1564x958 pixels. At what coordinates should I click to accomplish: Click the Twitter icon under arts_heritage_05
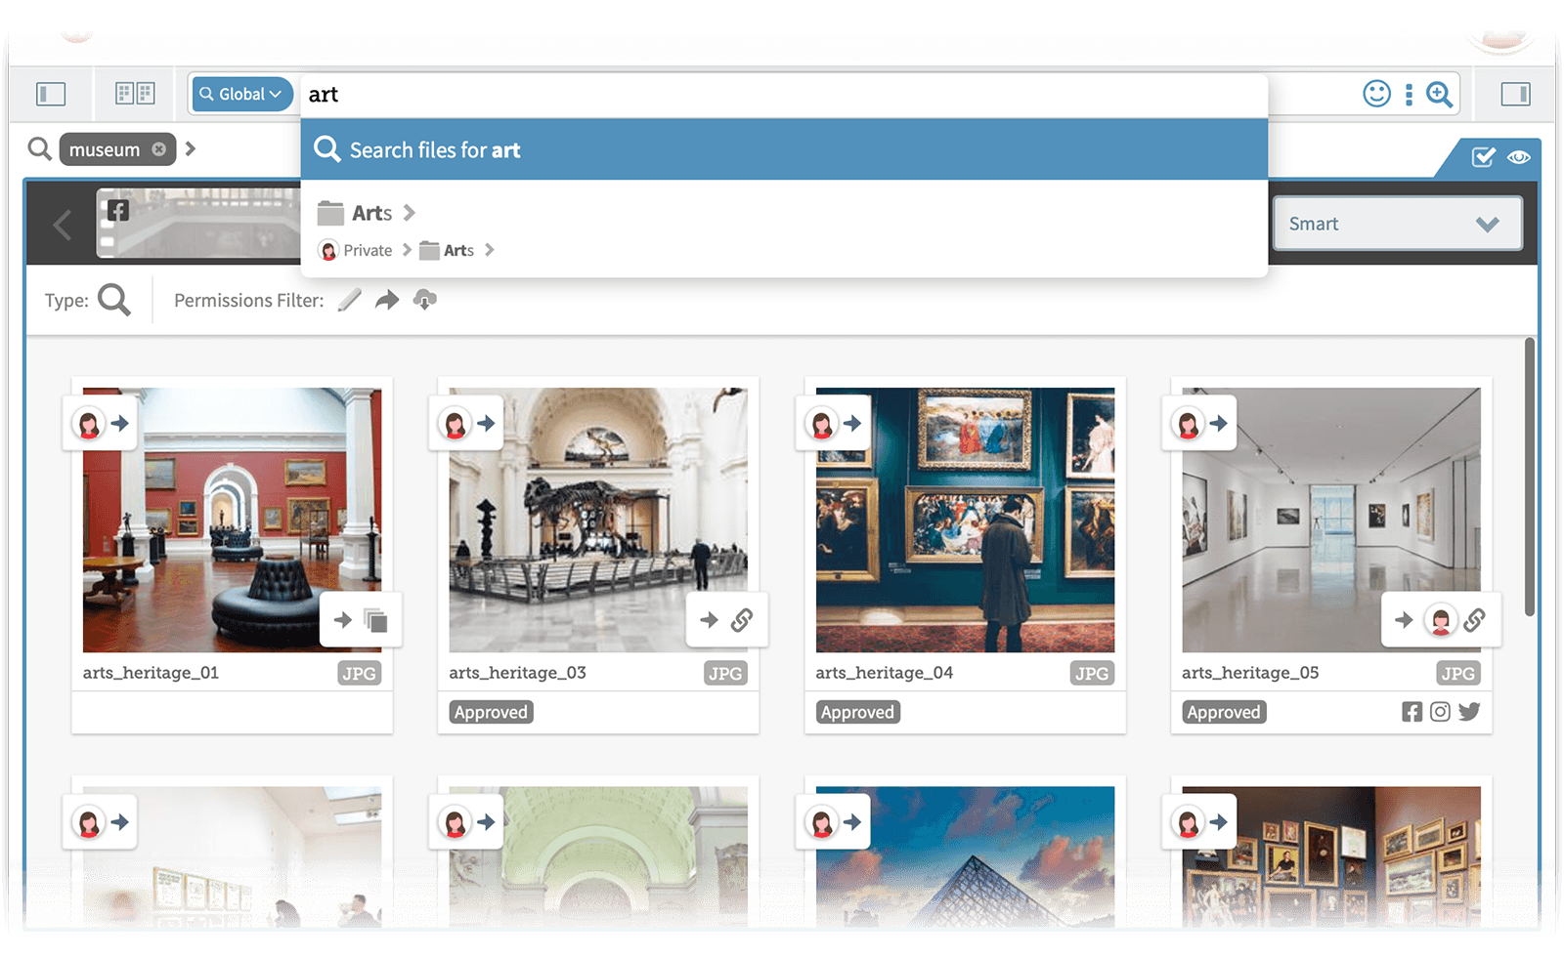[x=1469, y=712]
